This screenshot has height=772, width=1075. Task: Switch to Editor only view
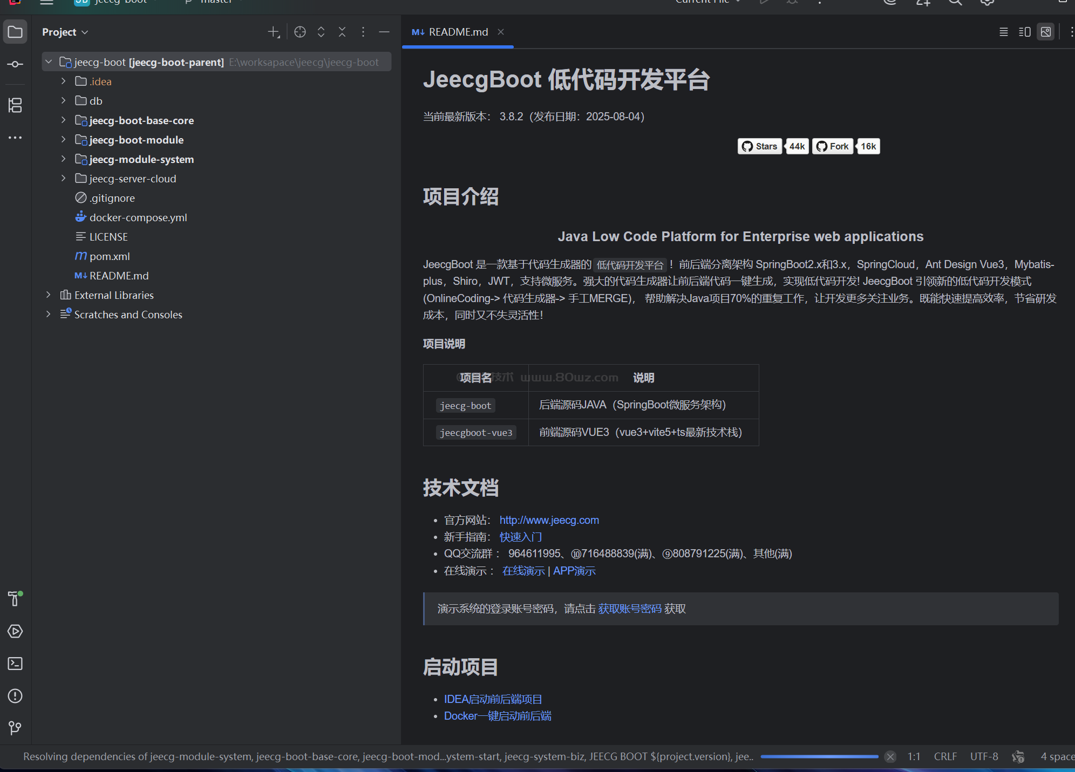1004,32
